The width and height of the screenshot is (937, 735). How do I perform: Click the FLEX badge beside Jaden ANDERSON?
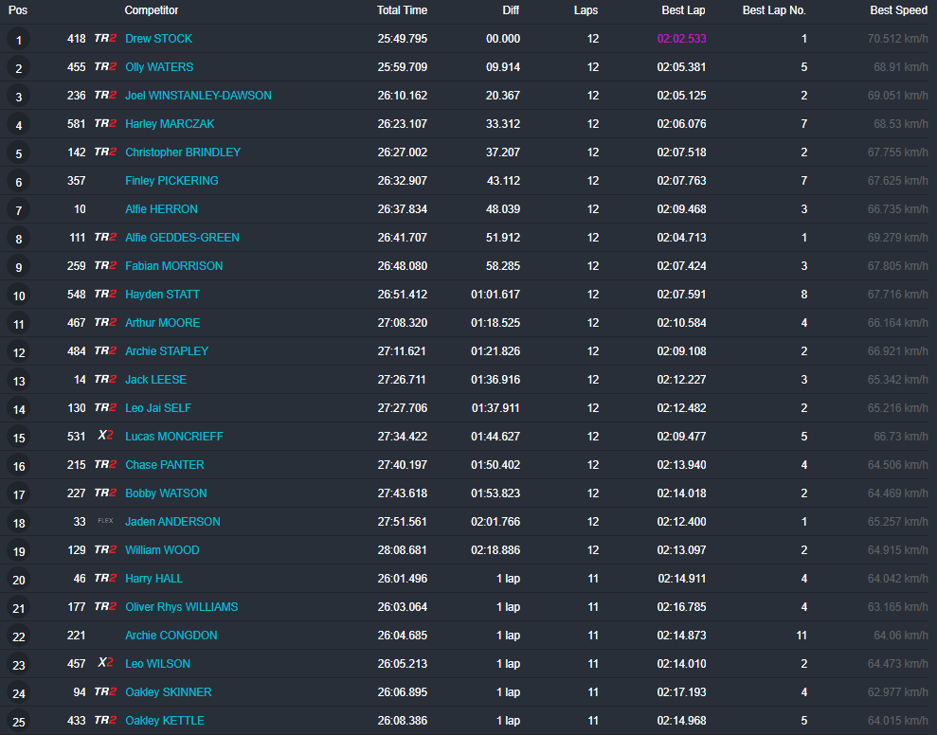(105, 522)
